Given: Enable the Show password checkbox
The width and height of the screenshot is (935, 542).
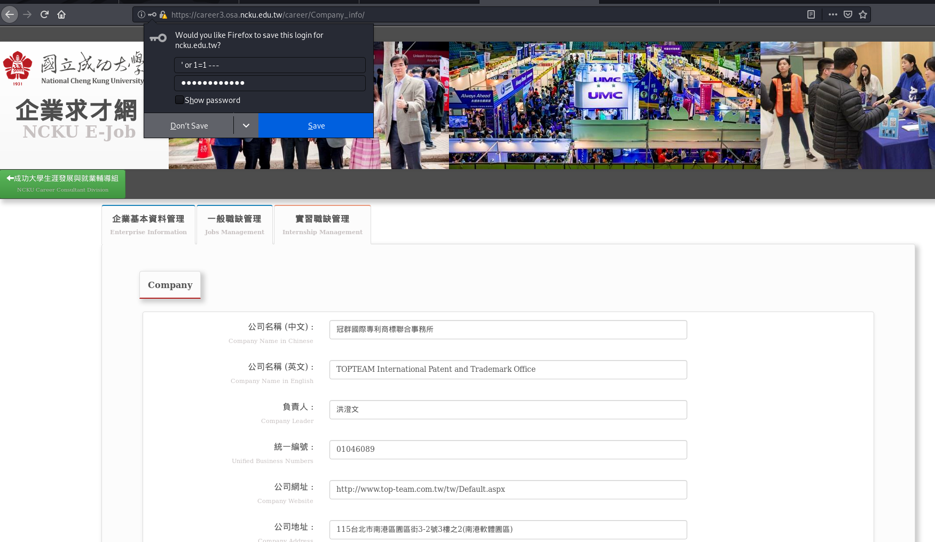Looking at the screenshot, I should click(x=179, y=100).
